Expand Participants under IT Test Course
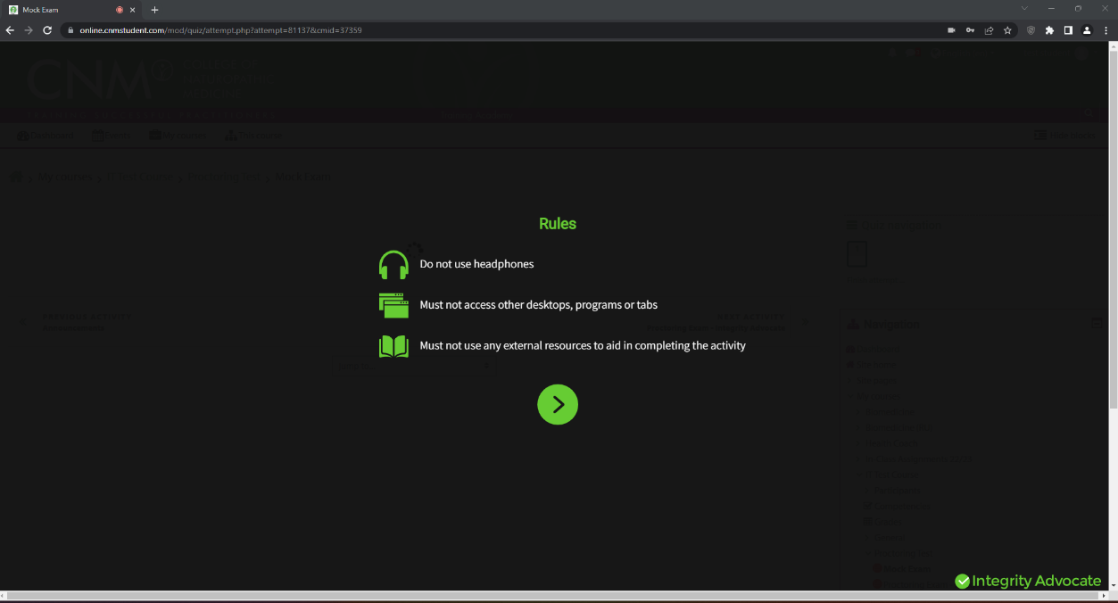The image size is (1118, 603). click(866, 490)
